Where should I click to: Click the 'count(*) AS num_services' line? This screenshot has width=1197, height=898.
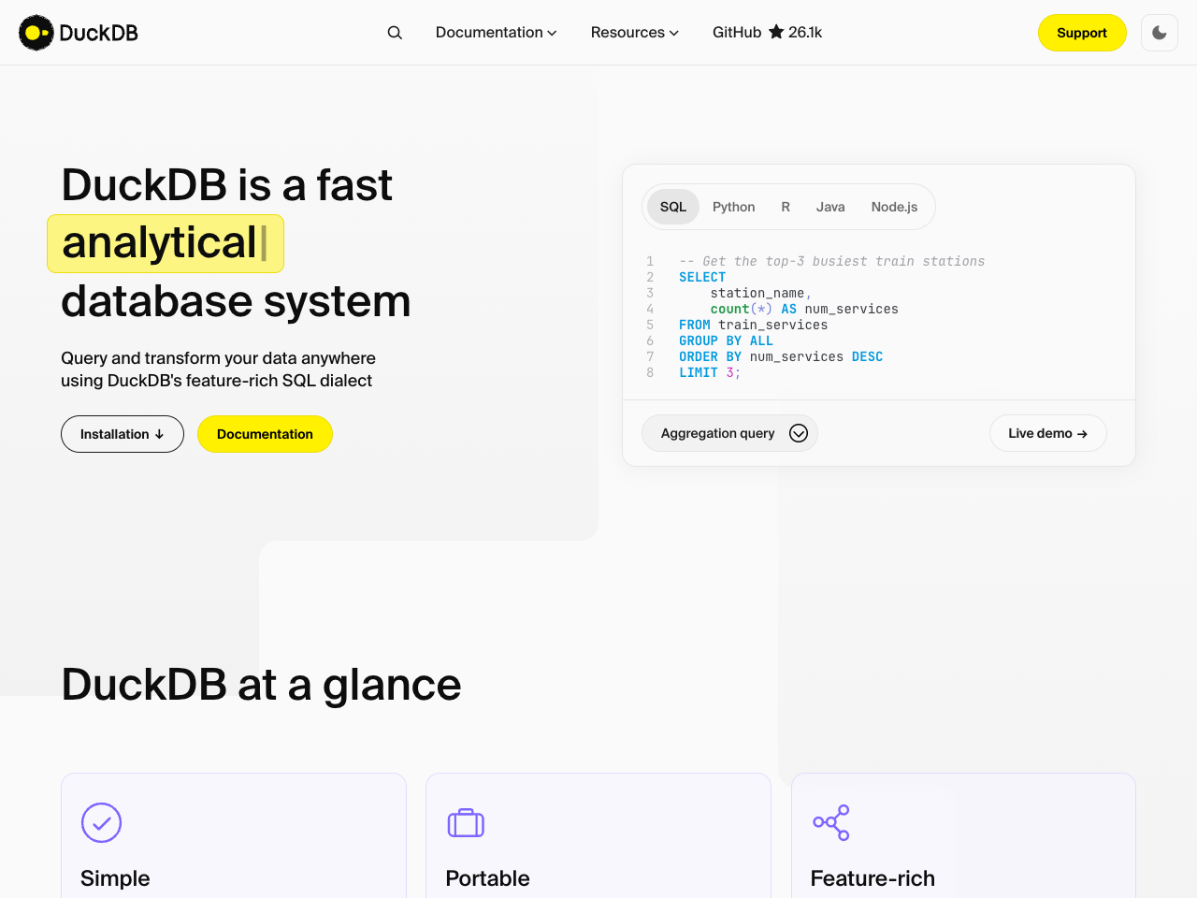(x=804, y=309)
